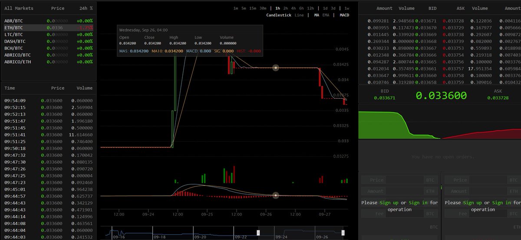521x240 pixels.
Task: Set chart interval to 2h
Action: (286, 8)
